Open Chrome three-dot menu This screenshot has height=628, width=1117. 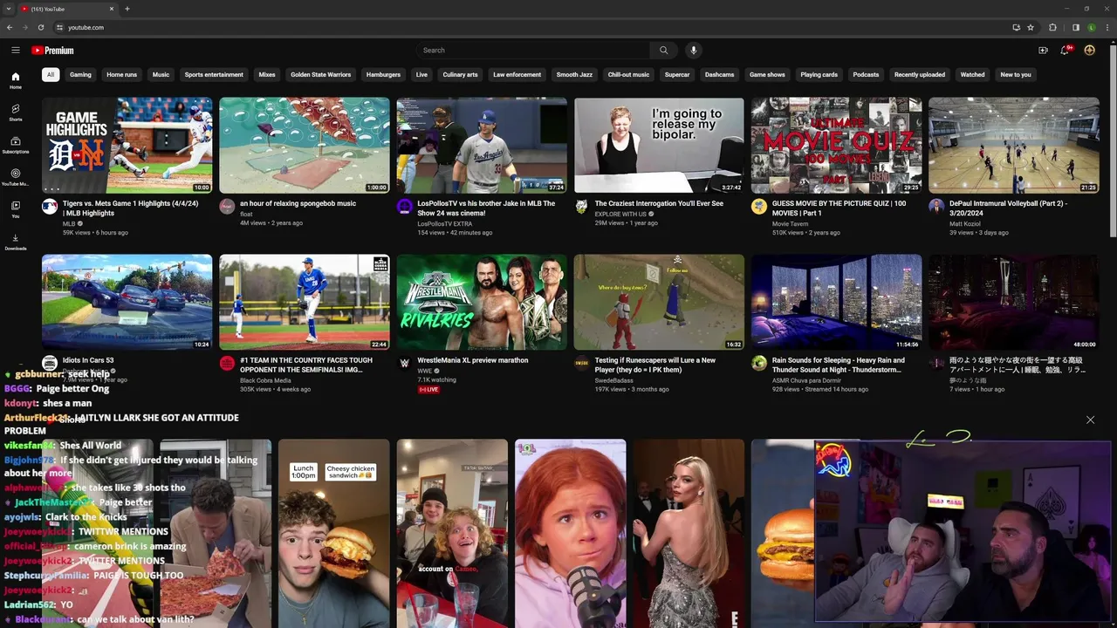[1107, 27]
